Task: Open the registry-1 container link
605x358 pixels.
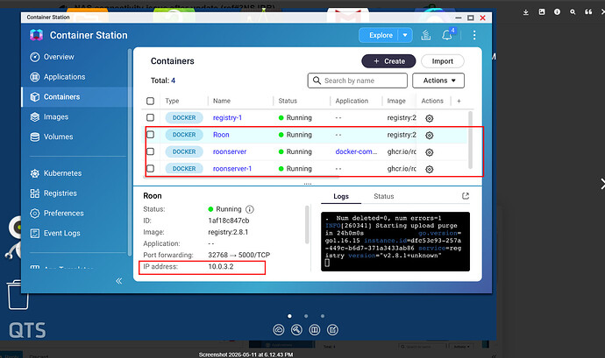Action: pos(227,117)
